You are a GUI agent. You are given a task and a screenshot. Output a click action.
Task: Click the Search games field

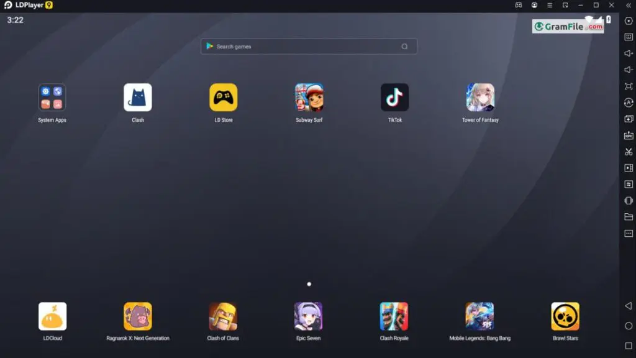309,46
